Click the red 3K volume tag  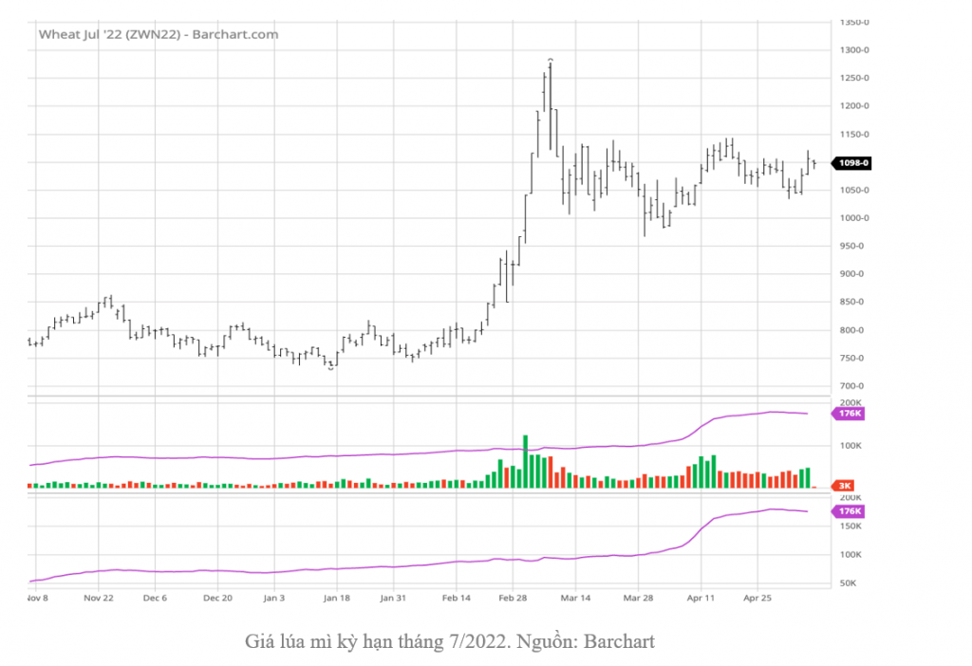(843, 486)
